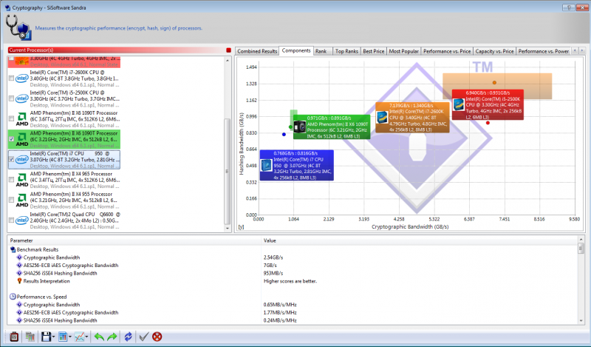The image size is (591, 347).
Task: Check the Core 2 Quad Q6600 checkbox
Action: coord(11,220)
